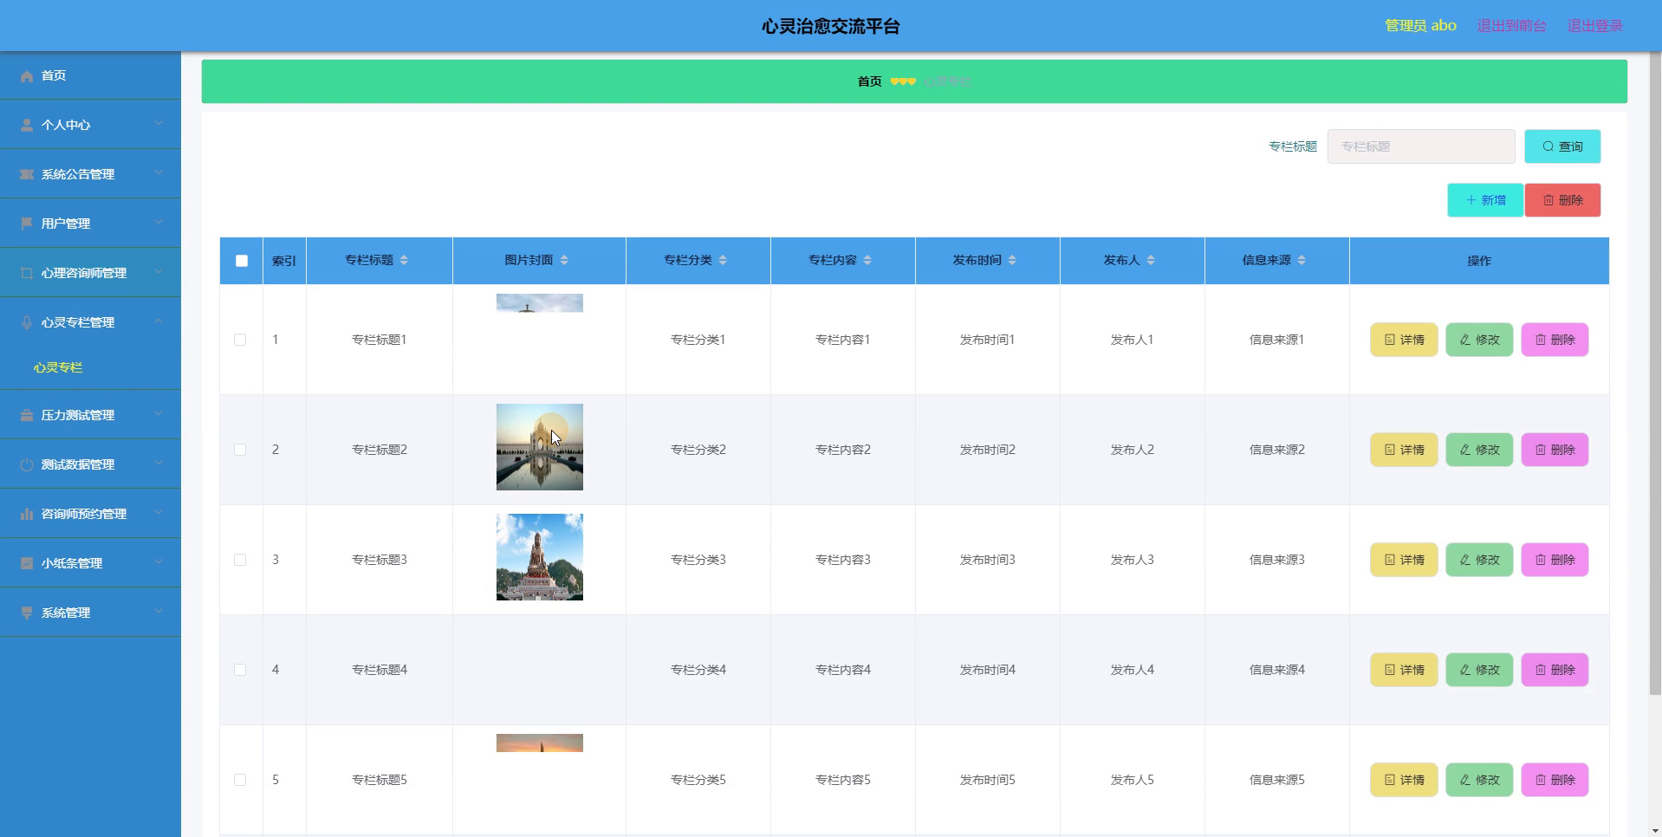The width and height of the screenshot is (1662, 837).
Task: Expand 系统管理 chevron
Action: (159, 612)
